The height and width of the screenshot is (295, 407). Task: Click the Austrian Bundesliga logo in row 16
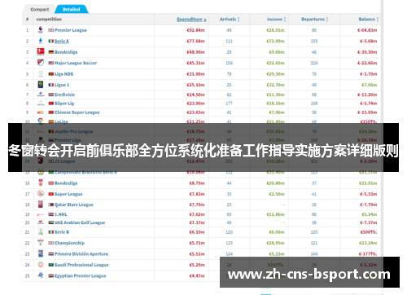[x=41, y=183]
